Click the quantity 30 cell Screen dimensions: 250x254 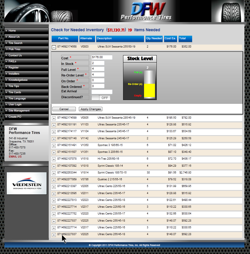148,173
